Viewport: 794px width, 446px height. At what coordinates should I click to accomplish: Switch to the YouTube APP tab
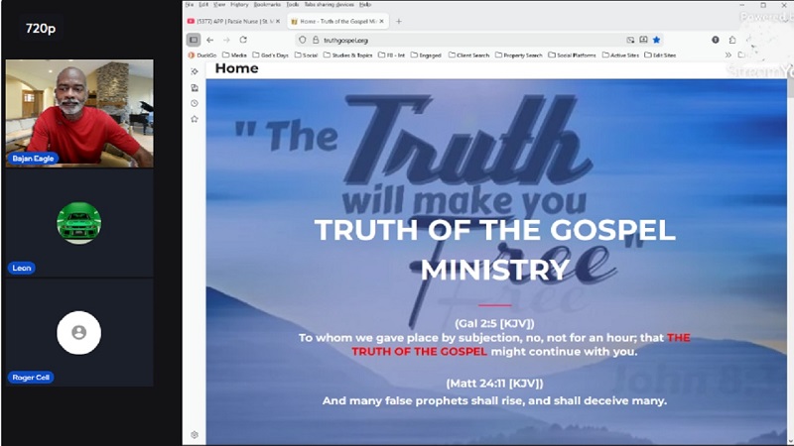coord(233,21)
